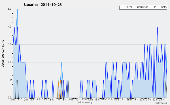Click the '15 h' x-axis label

[x=110, y=99]
